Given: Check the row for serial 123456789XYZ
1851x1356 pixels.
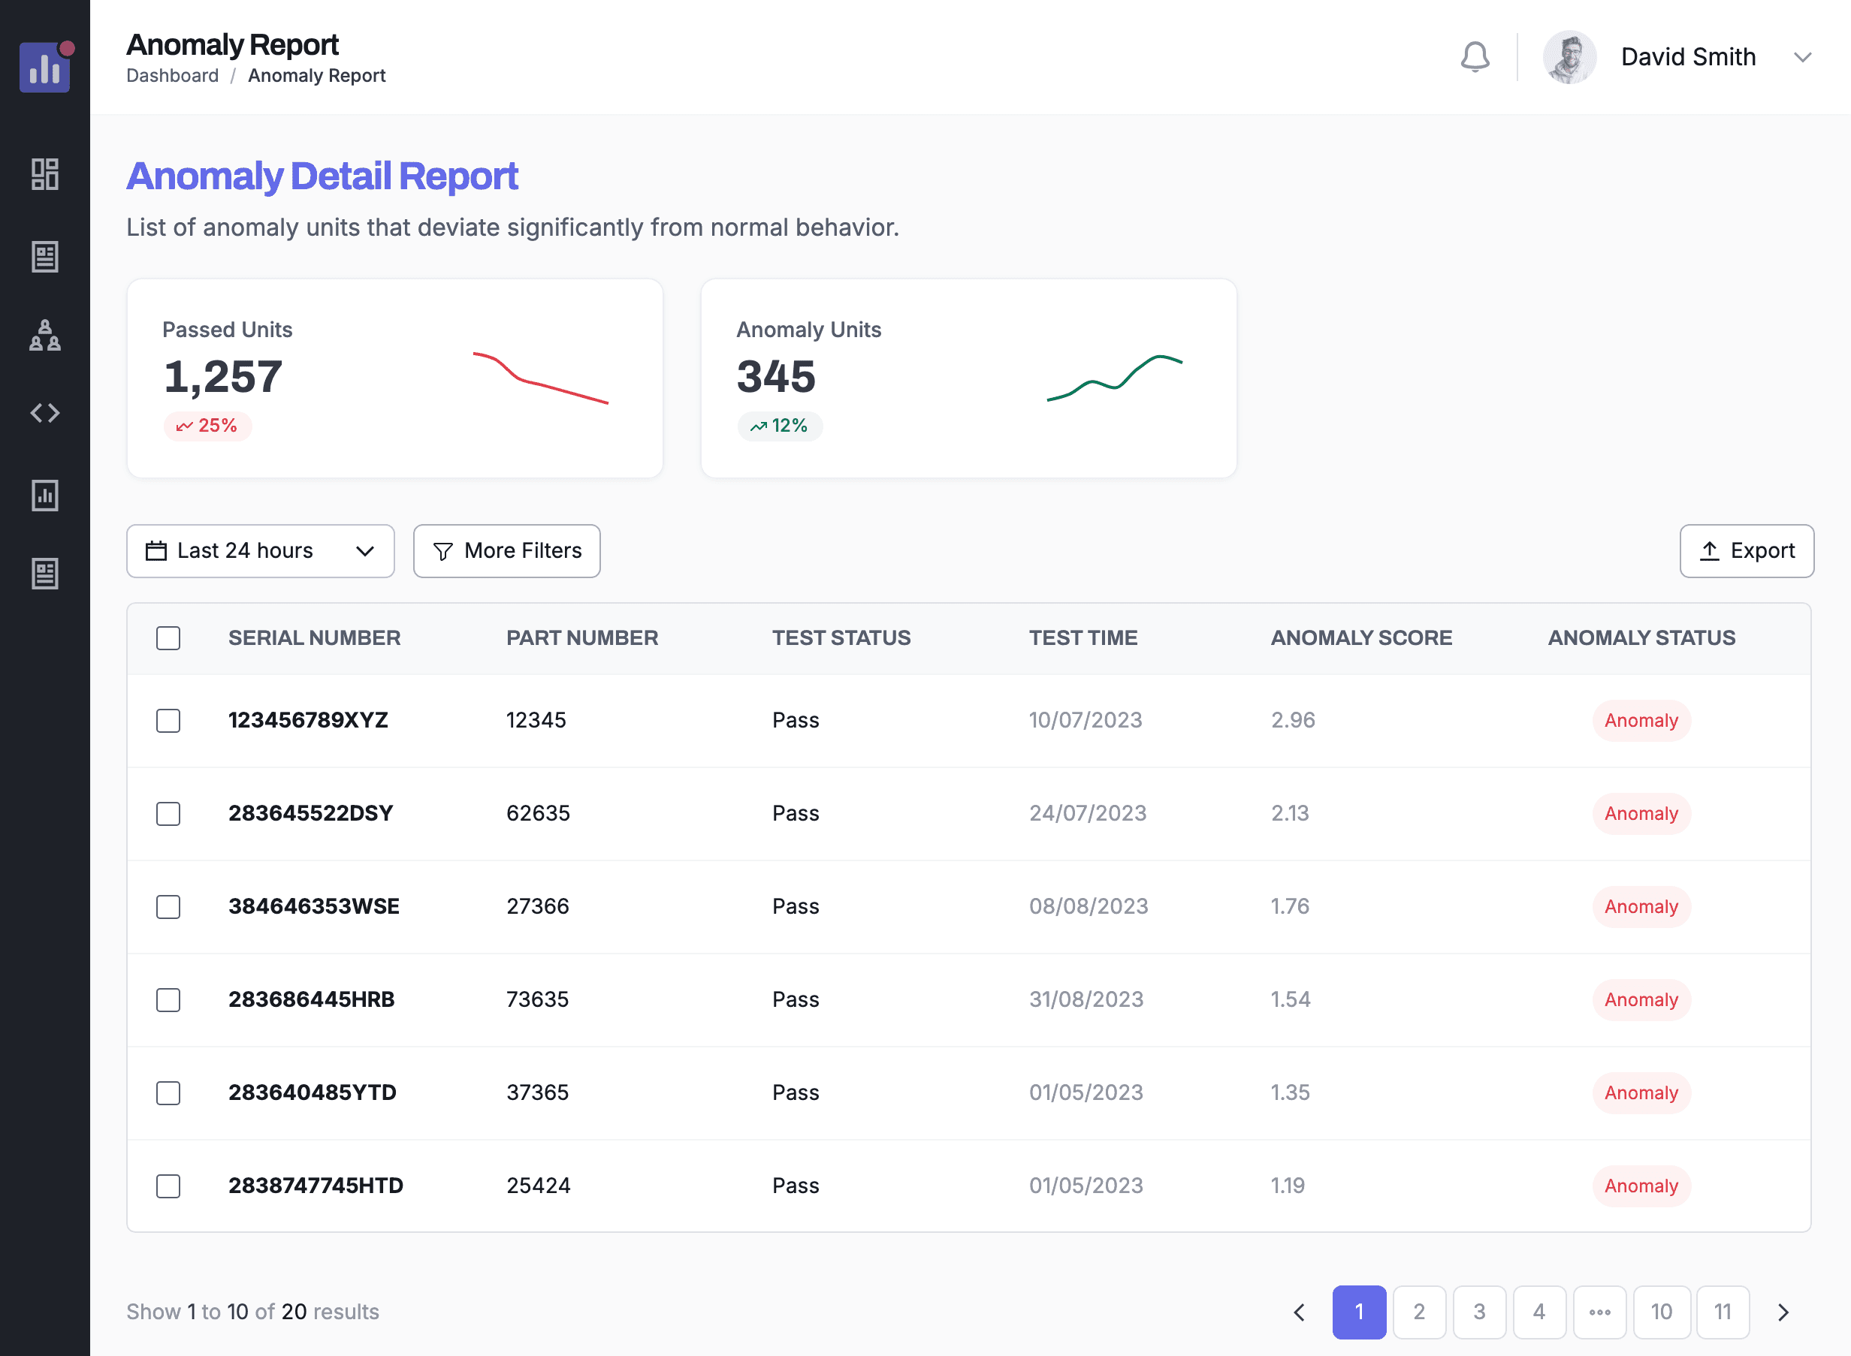Looking at the screenshot, I should point(168,721).
